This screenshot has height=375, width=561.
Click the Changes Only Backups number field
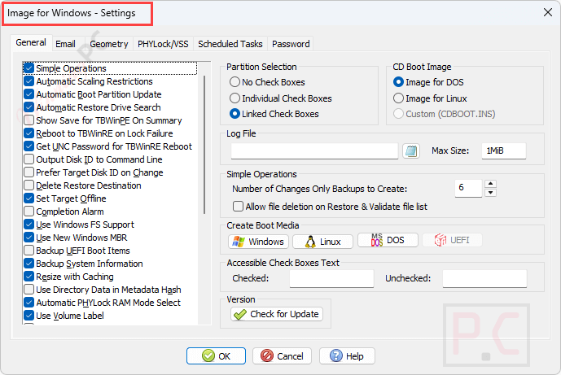[x=468, y=188]
